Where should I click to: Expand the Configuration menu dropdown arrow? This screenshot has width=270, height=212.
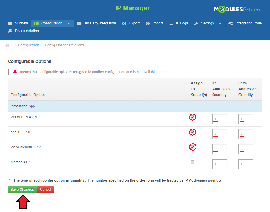[69, 24]
